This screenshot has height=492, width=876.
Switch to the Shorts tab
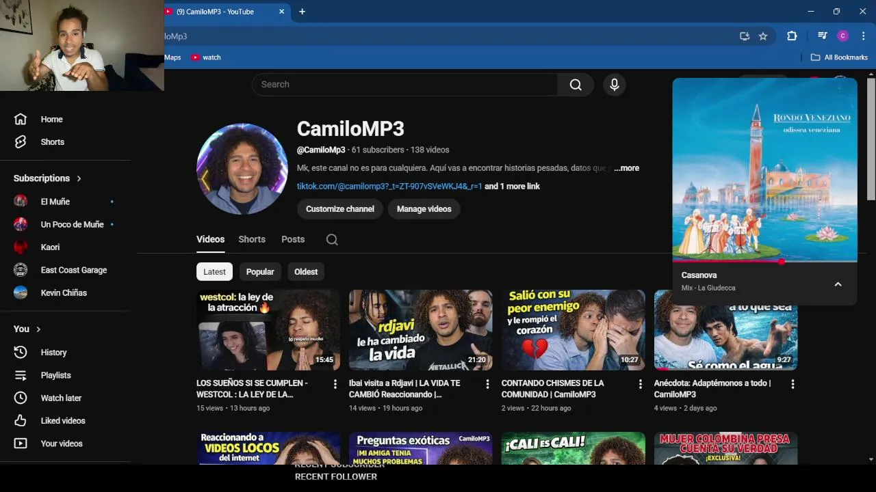(252, 239)
